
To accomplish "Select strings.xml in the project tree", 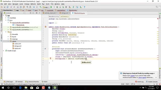I will (x=18, y=46).
